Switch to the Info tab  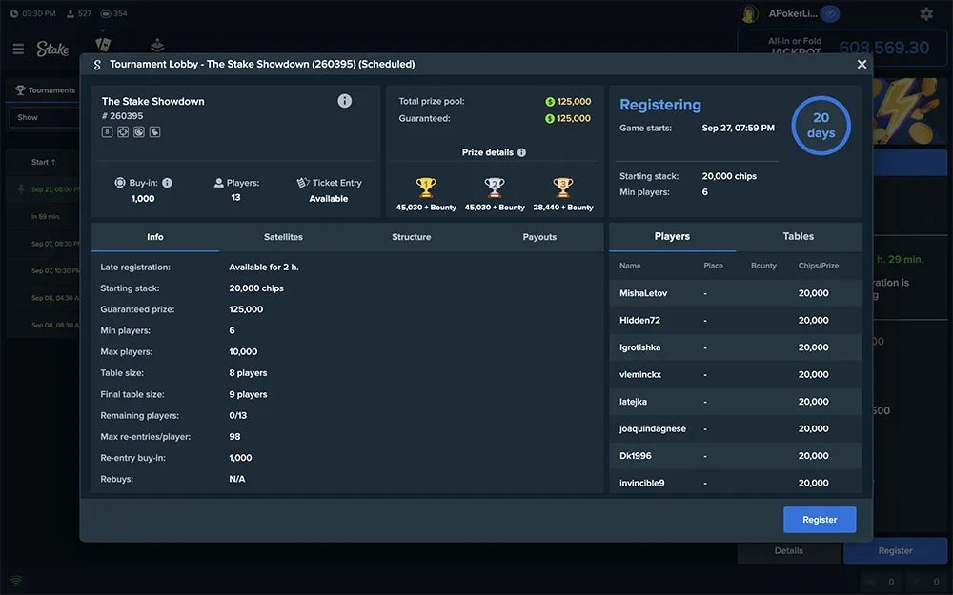pyautogui.click(x=155, y=237)
